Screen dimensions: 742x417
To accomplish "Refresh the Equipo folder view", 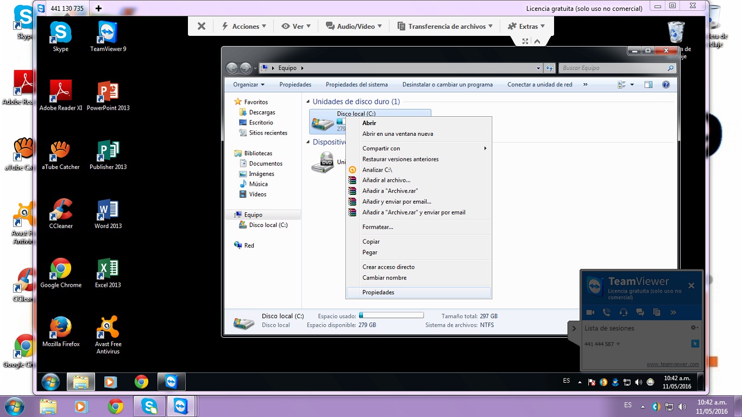I will coord(549,68).
